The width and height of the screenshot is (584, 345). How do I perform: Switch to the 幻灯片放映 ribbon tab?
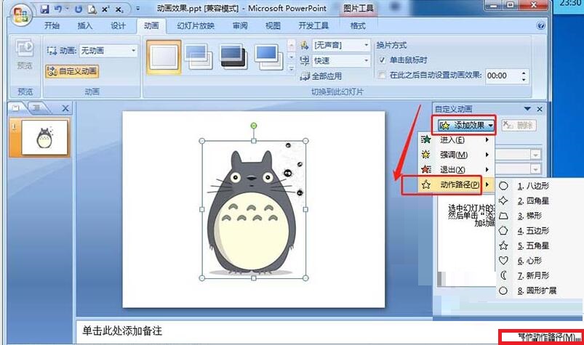click(196, 25)
